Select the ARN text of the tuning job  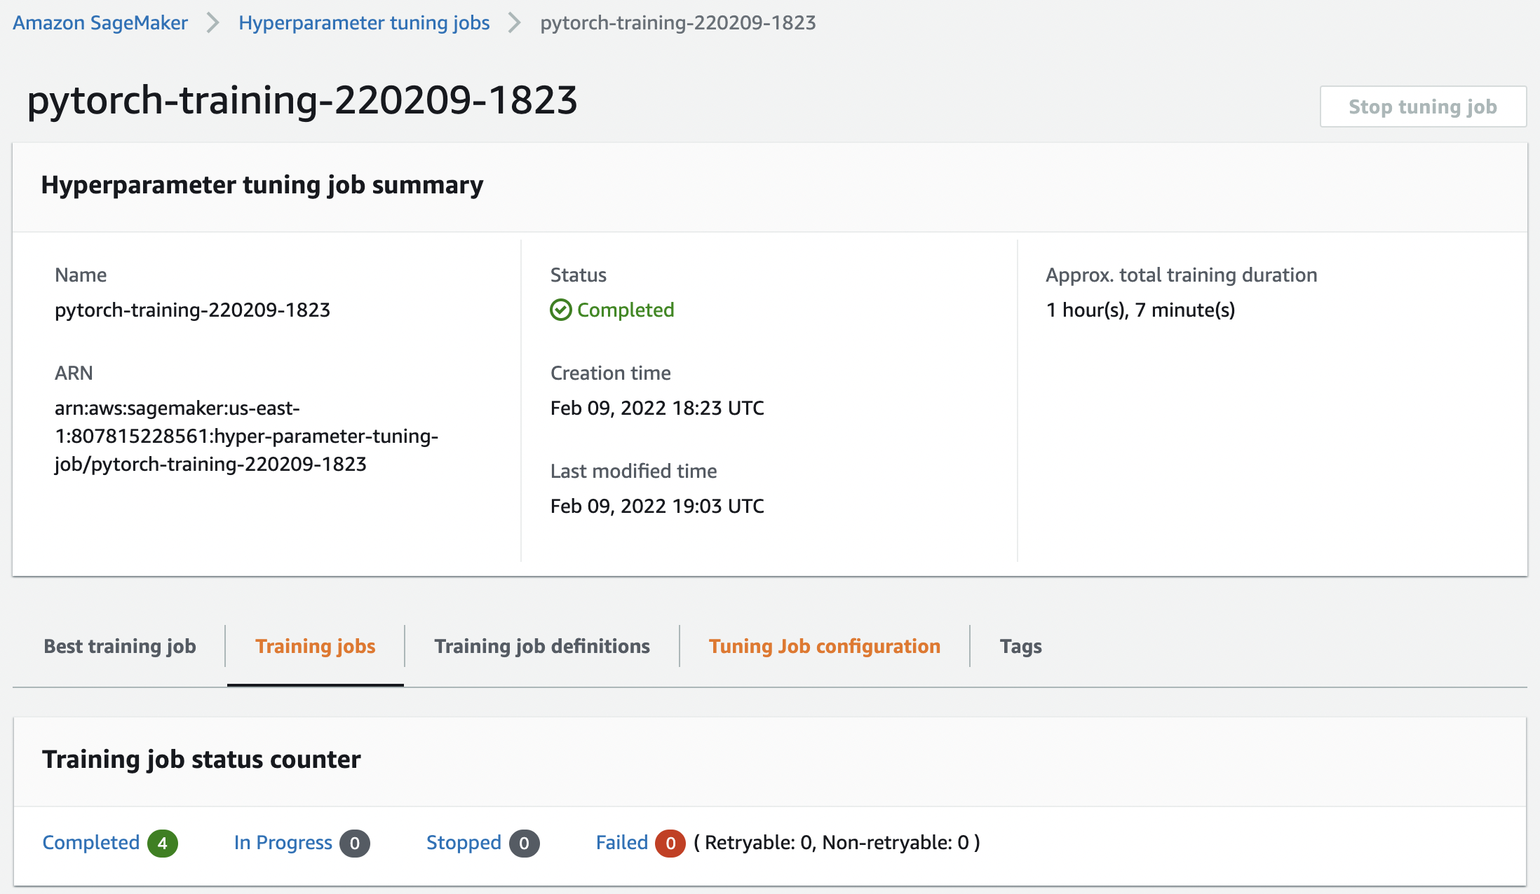coord(247,436)
